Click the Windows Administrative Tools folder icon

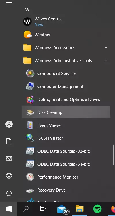[x=27, y=60]
